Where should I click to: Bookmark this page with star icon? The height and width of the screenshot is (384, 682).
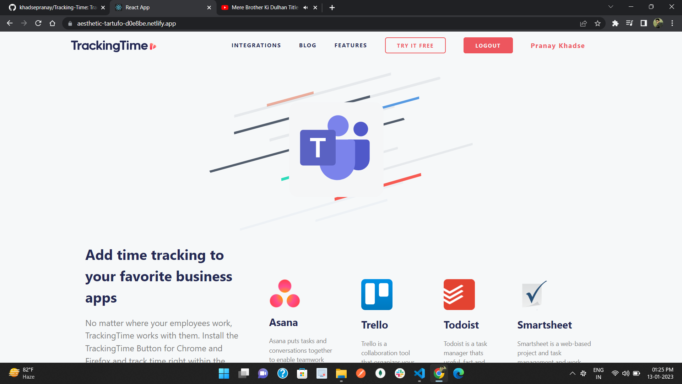click(x=597, y=23)
